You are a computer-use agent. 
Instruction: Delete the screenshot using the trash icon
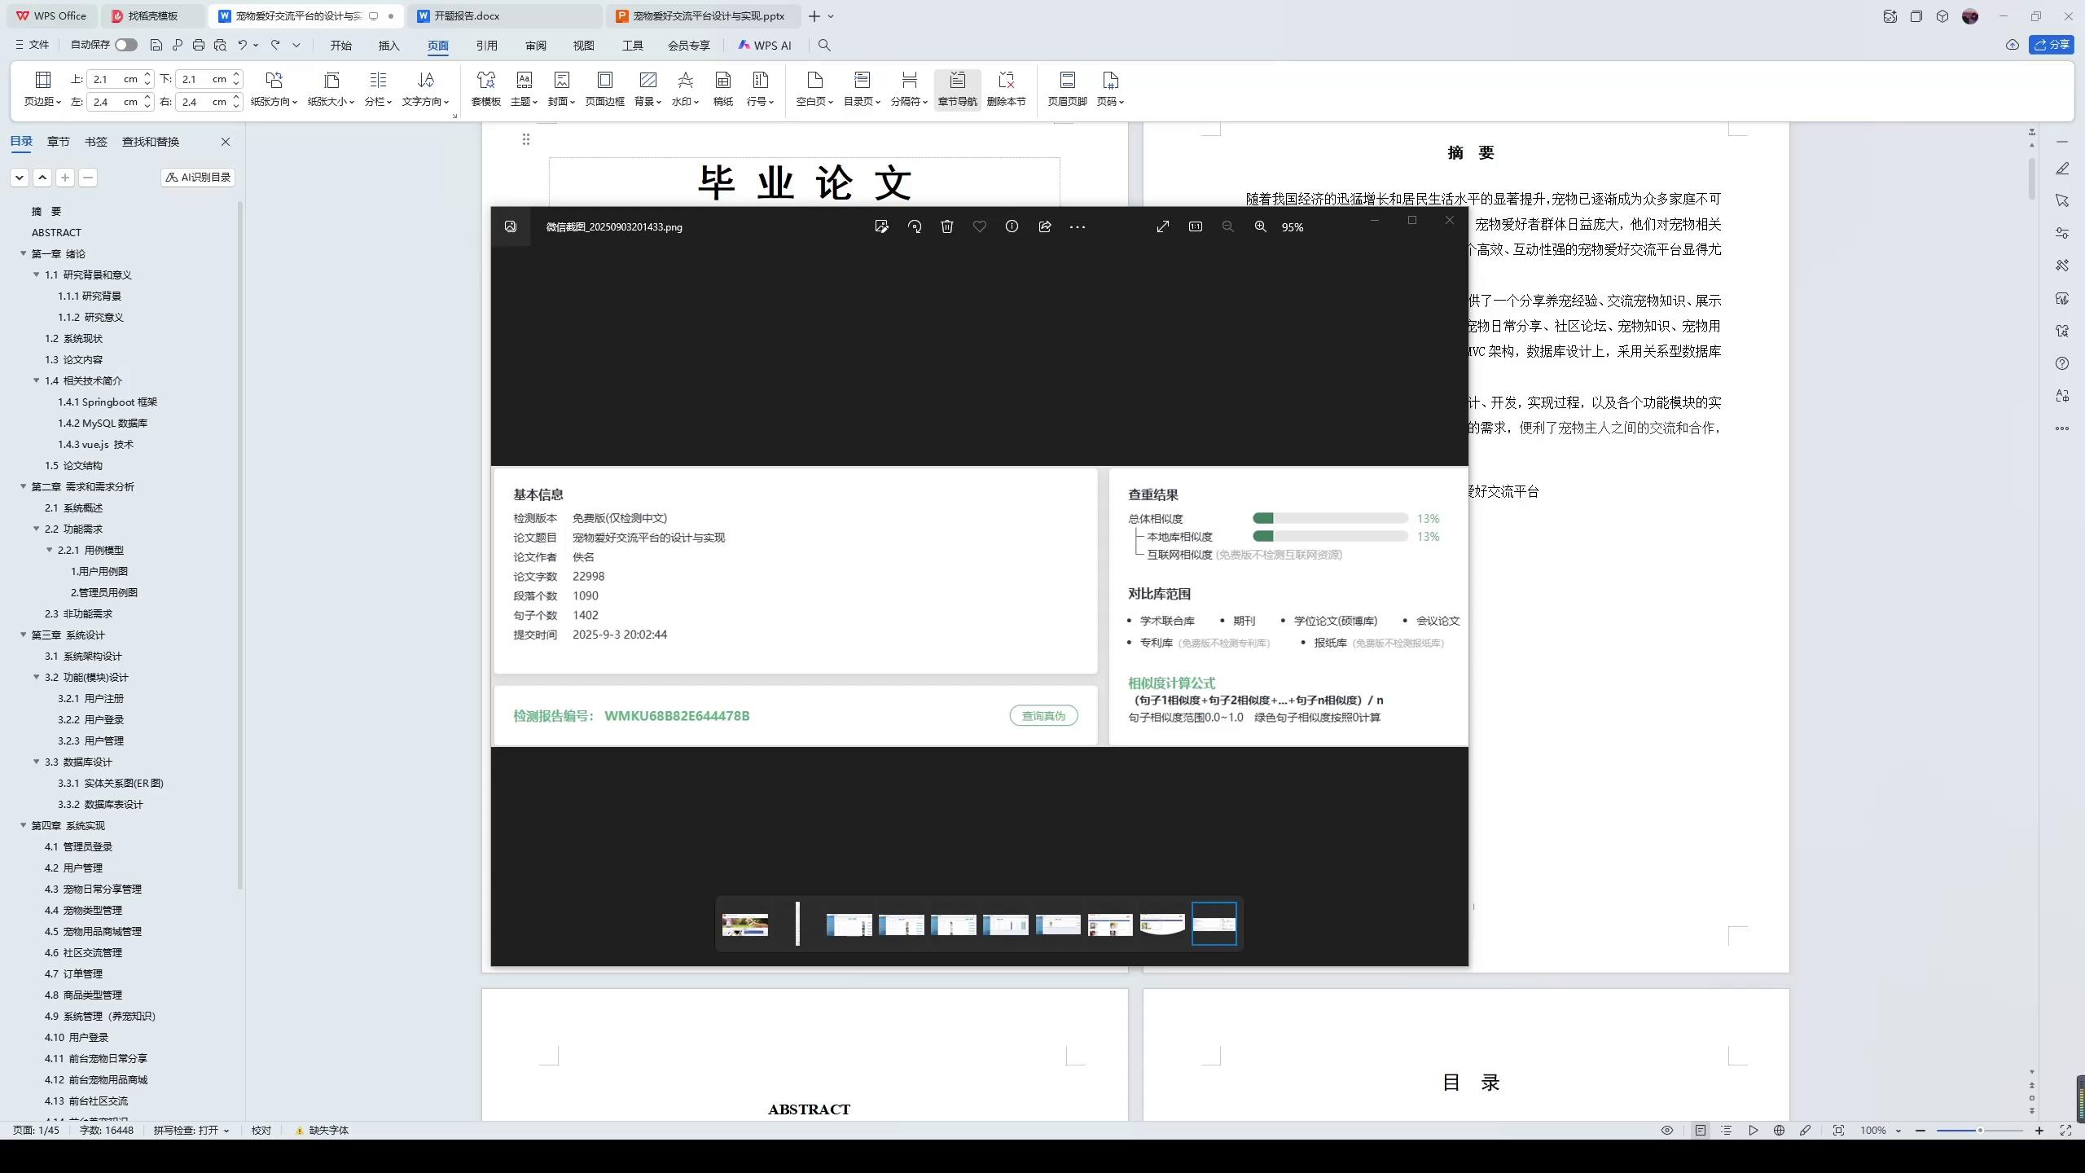tap(946, 226)
